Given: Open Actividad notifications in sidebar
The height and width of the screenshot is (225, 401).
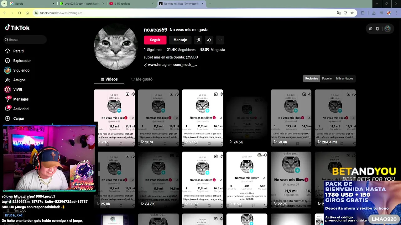Looking at the screenshot, I should click(21, 109).
